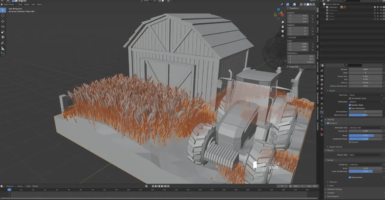
Task: Open the timeline Keying menu
Action: (20, 186)
